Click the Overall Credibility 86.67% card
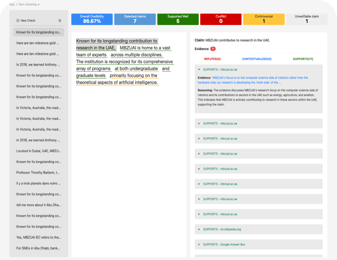The image size is (337, 260). 92,19
